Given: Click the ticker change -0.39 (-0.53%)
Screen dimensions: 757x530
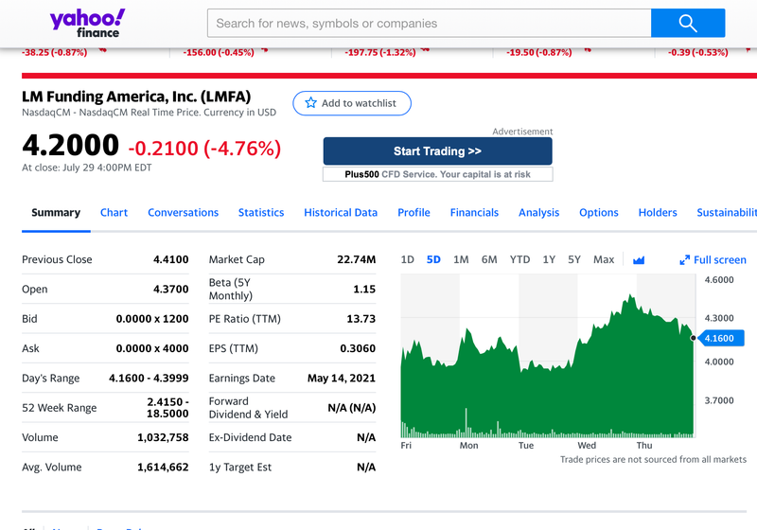Looking at the screenshot, I should [698, 52].
